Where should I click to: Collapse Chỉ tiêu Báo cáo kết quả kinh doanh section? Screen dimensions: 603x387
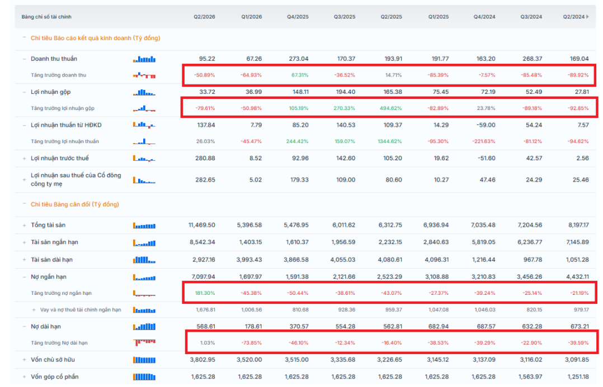click(24, 37)
